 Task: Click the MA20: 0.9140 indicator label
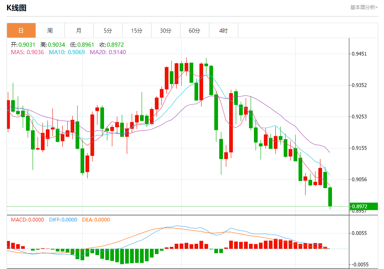[108, 52]
